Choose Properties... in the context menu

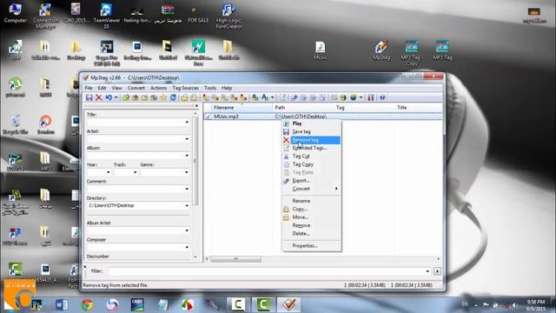coord(311,245)
